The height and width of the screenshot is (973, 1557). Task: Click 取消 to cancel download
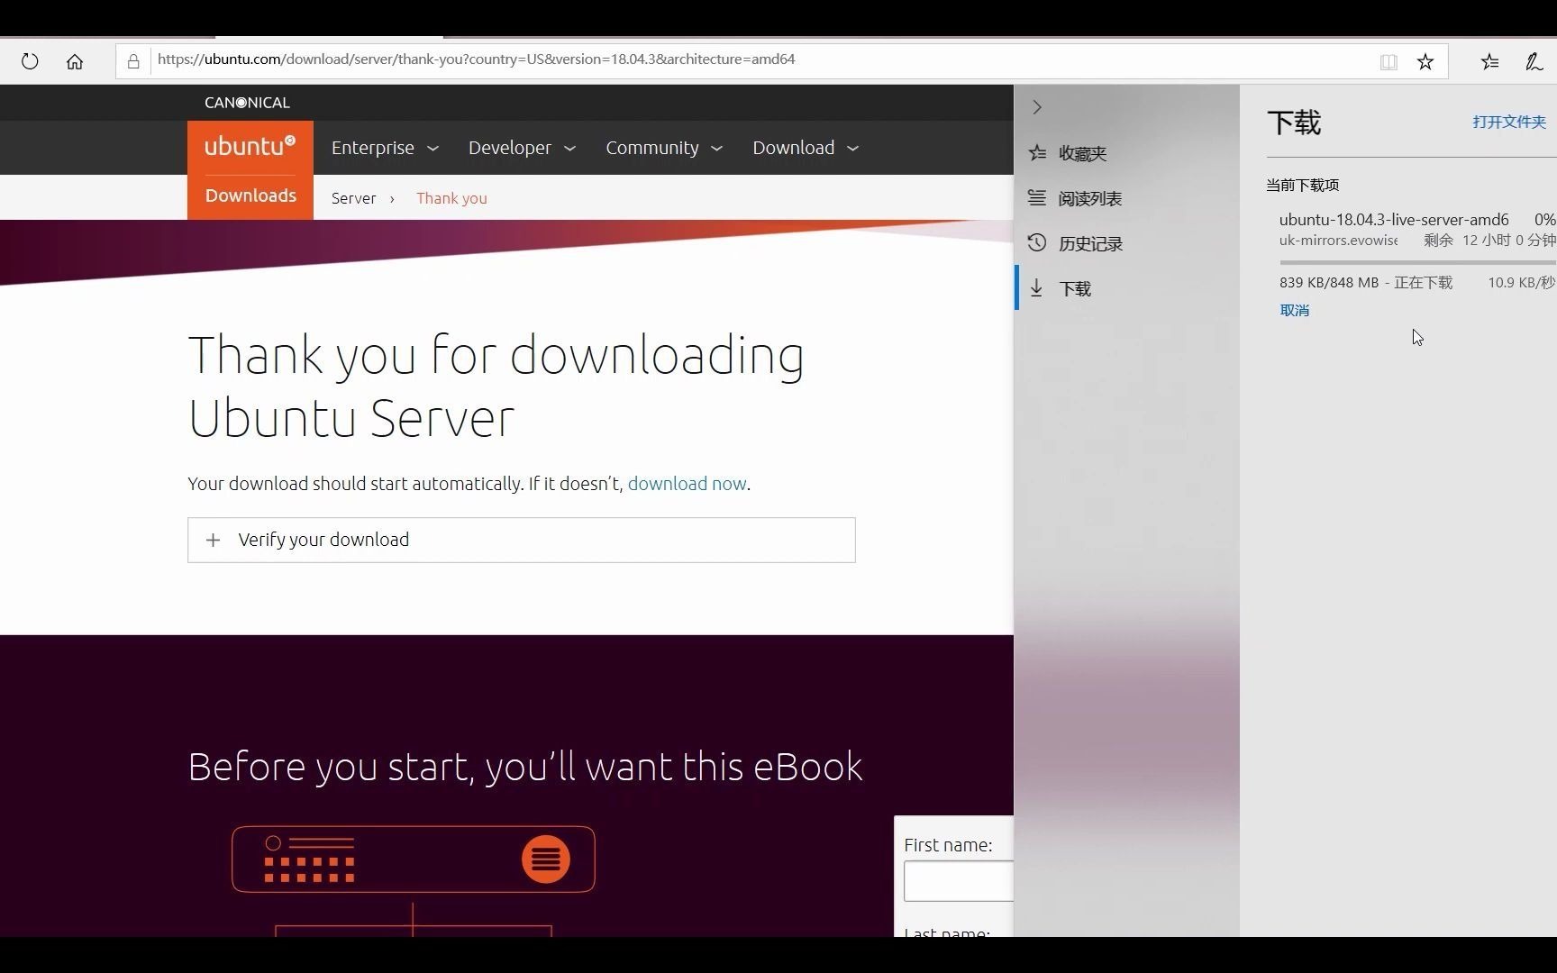point(1294,310)
